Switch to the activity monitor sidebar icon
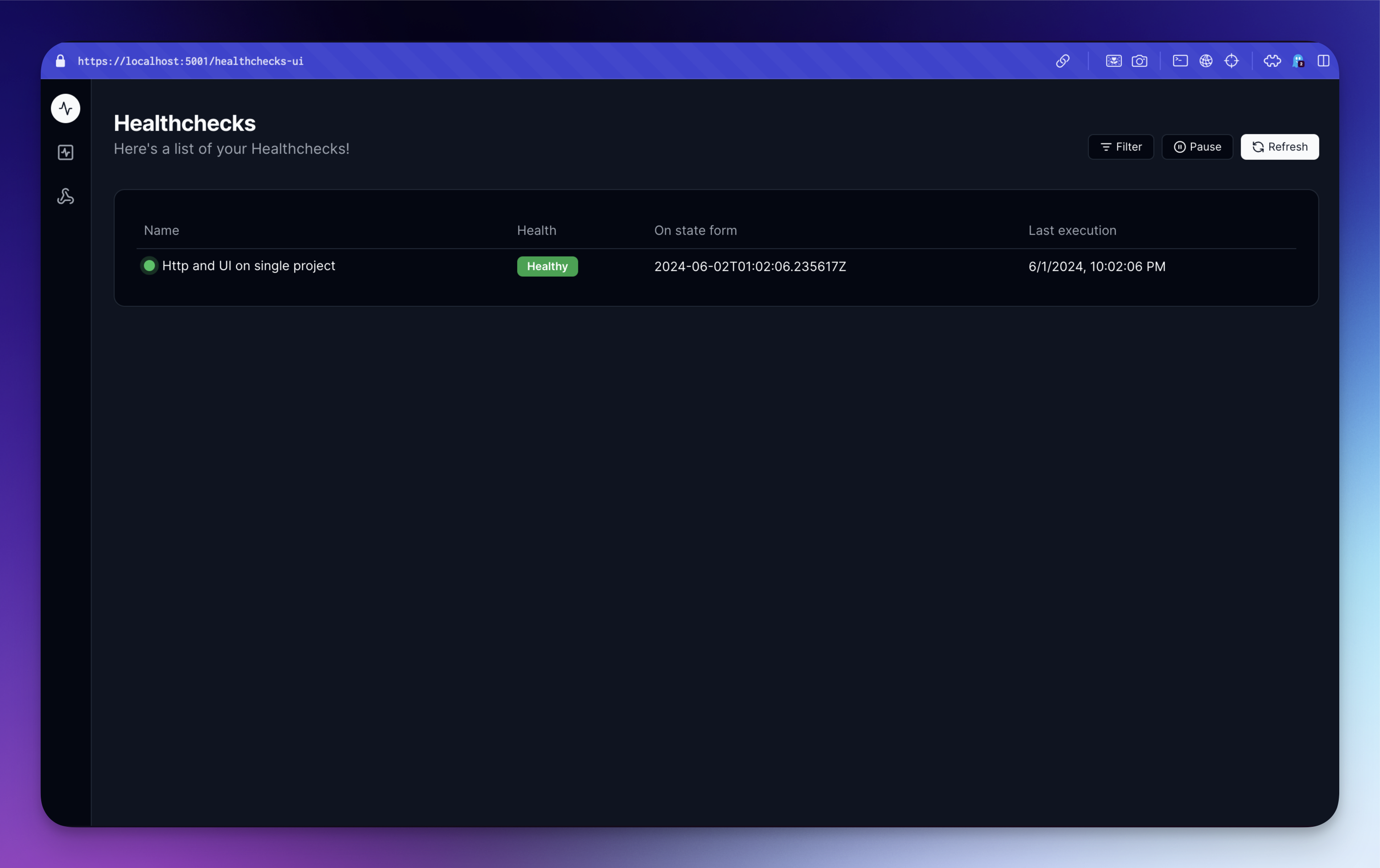The height and width of the screenshot is (868, 1380). (x=65, y=153)
